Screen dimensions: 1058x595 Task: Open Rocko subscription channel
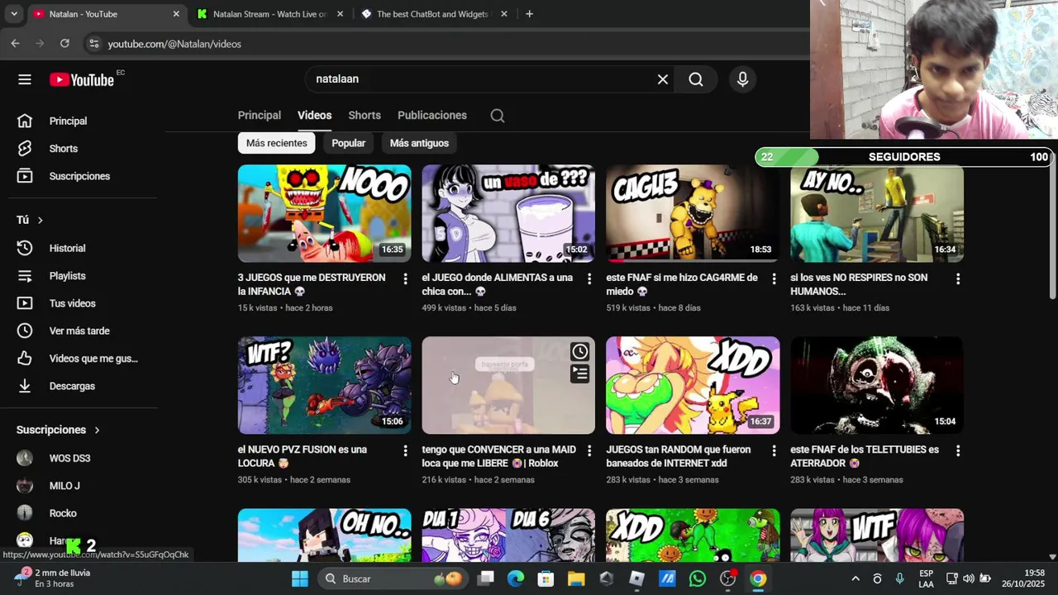coord(63,513)
